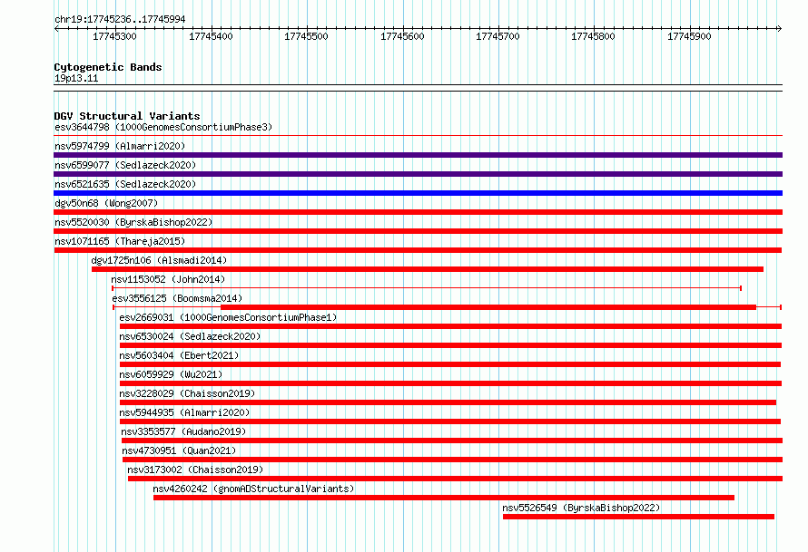Screen dimensions: 808x552
Task: Click the red bar under nsv5526549
Action: (638, 517)
